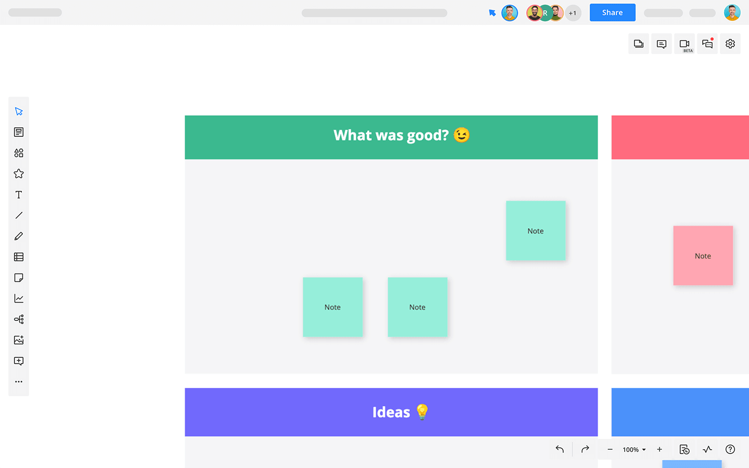This screenshot has height=468, width=749.
Task: Pick the sticky note tool
Action: pyautogui.click(x=19, y=278)
